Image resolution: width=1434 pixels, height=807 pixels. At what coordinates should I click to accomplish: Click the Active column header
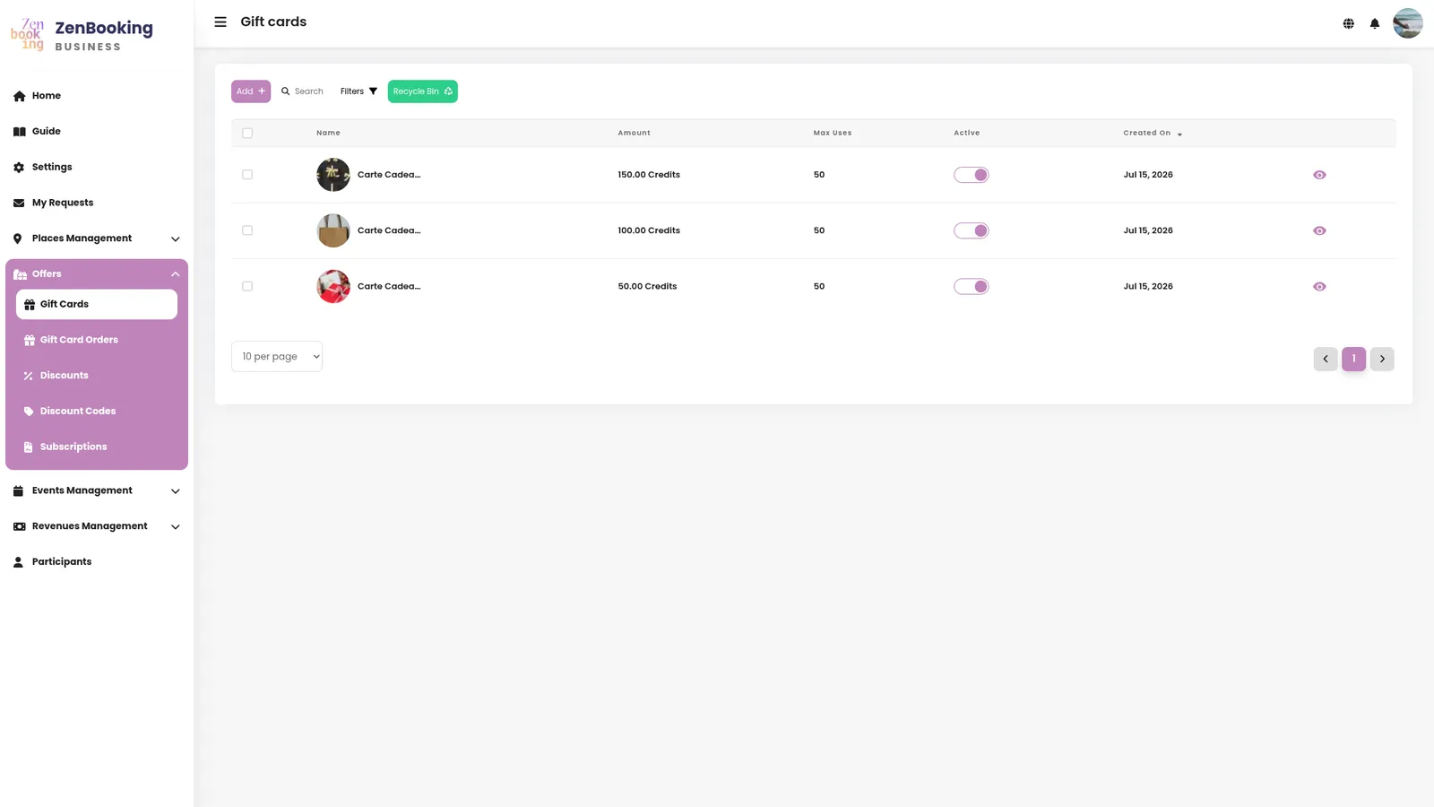click(966, 133)
